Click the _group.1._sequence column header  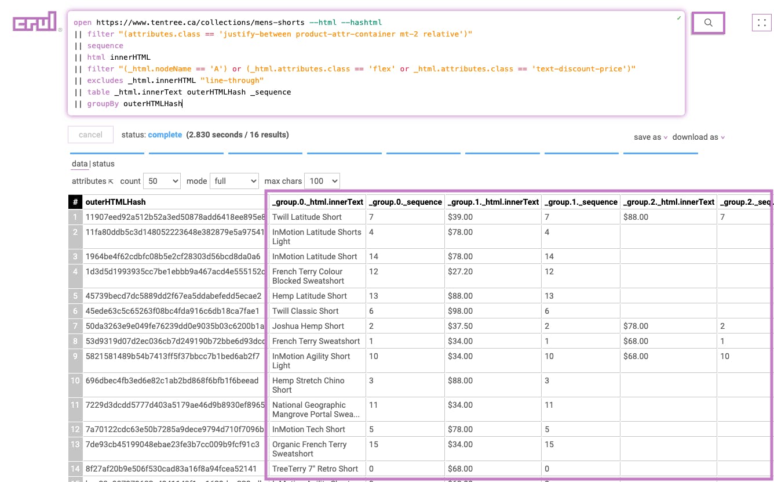581,202
